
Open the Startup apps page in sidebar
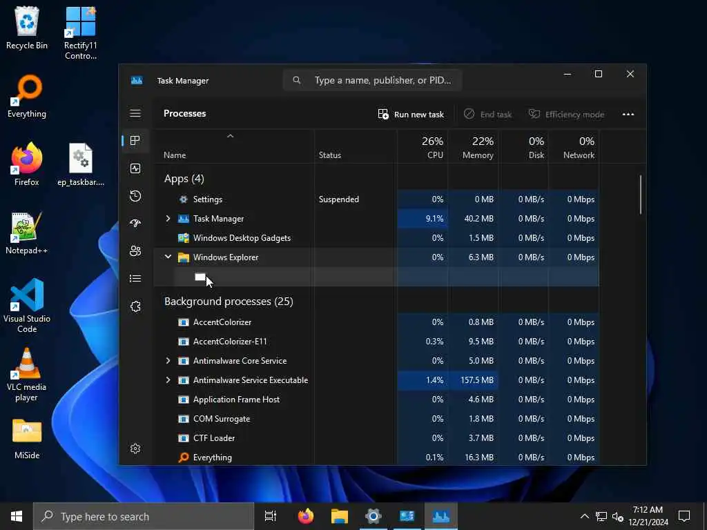pyautogui.click(x=135, y=224)
